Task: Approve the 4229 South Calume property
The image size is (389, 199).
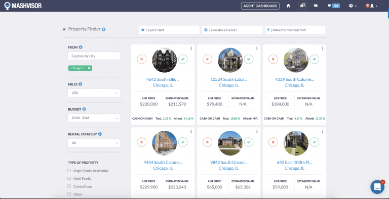Action: [x=315, y=59]
